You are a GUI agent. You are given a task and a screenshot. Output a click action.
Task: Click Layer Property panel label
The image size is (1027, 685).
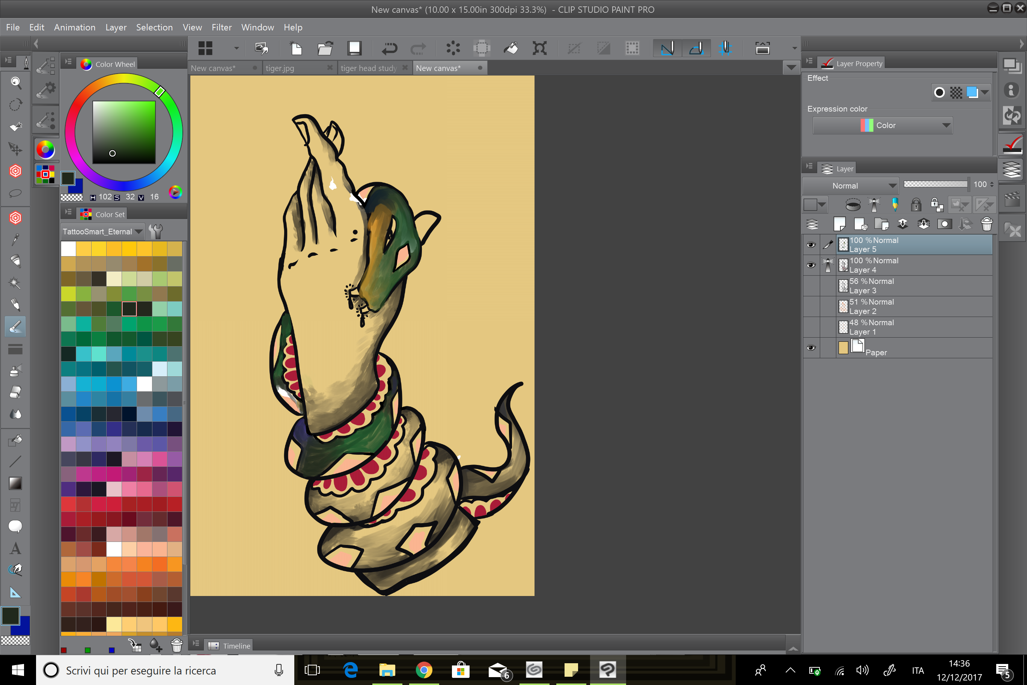tap(859, 63)
